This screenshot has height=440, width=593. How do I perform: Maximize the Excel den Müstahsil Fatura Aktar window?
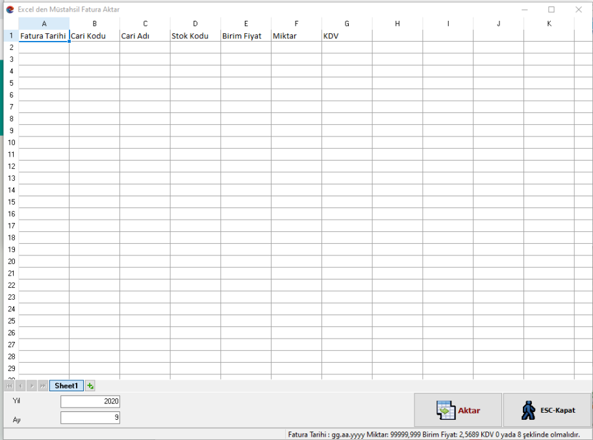pyautogui.click(x=551, y=10)
